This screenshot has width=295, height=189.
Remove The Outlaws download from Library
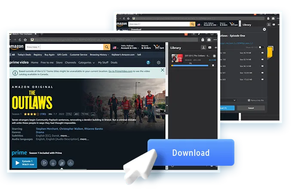click(x=214, y=56)
